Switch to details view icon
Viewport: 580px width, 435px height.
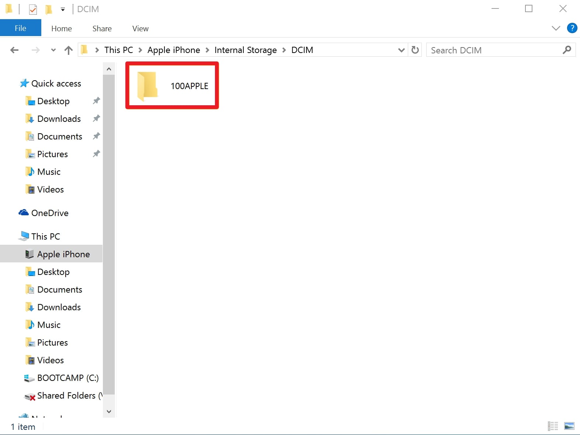point(553,426)
